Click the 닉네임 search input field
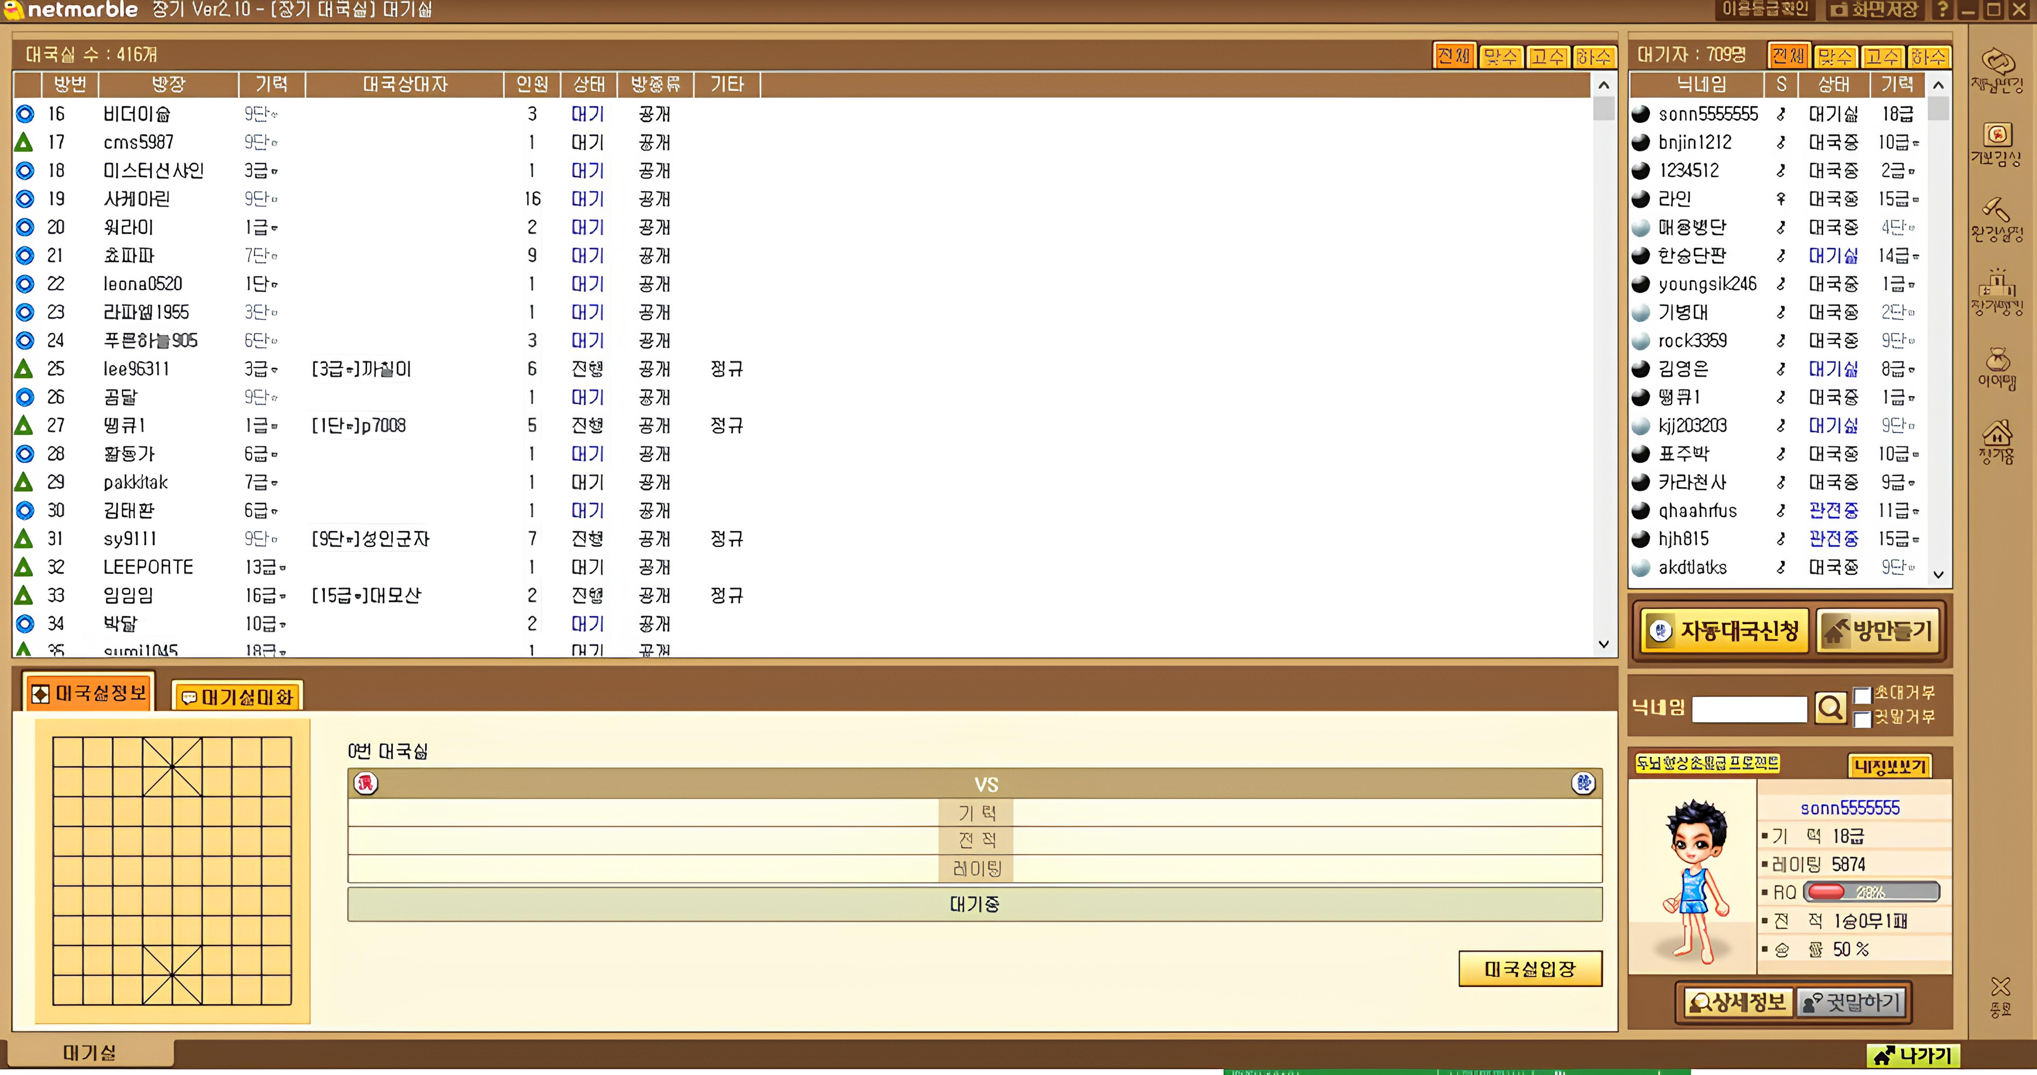This screenshot has width=2037, height=1075. tap(1749, 709)
